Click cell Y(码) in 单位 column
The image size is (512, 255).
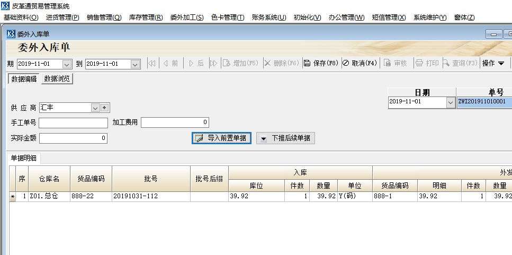(355, 197)
